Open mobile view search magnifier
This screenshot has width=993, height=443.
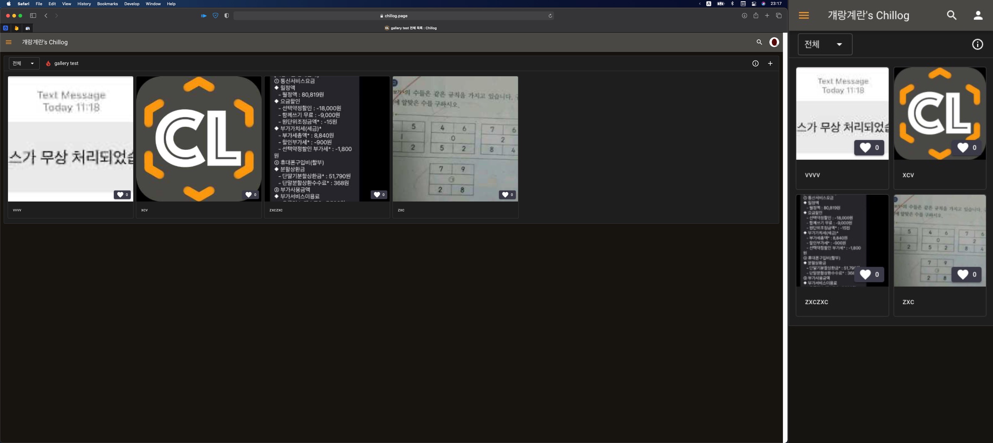coord(951,15)
